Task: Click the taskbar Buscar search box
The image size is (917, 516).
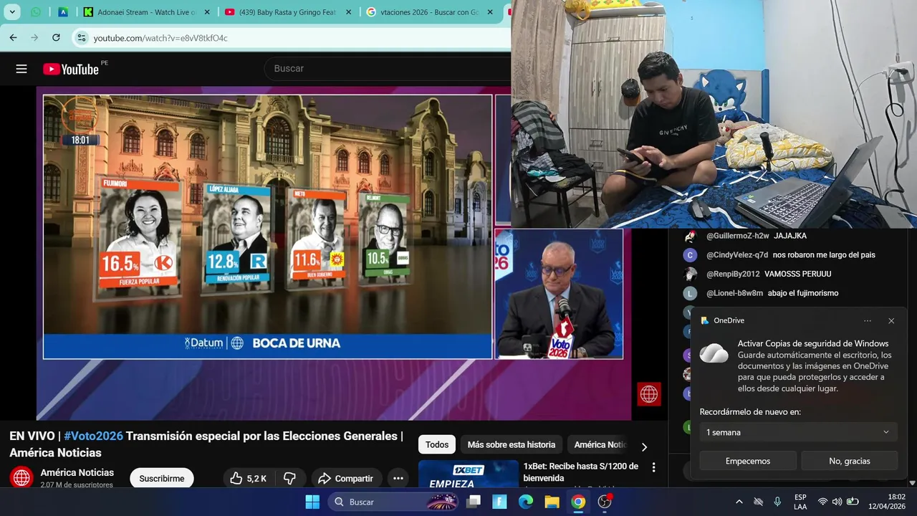Action: (x=394, y=502)
